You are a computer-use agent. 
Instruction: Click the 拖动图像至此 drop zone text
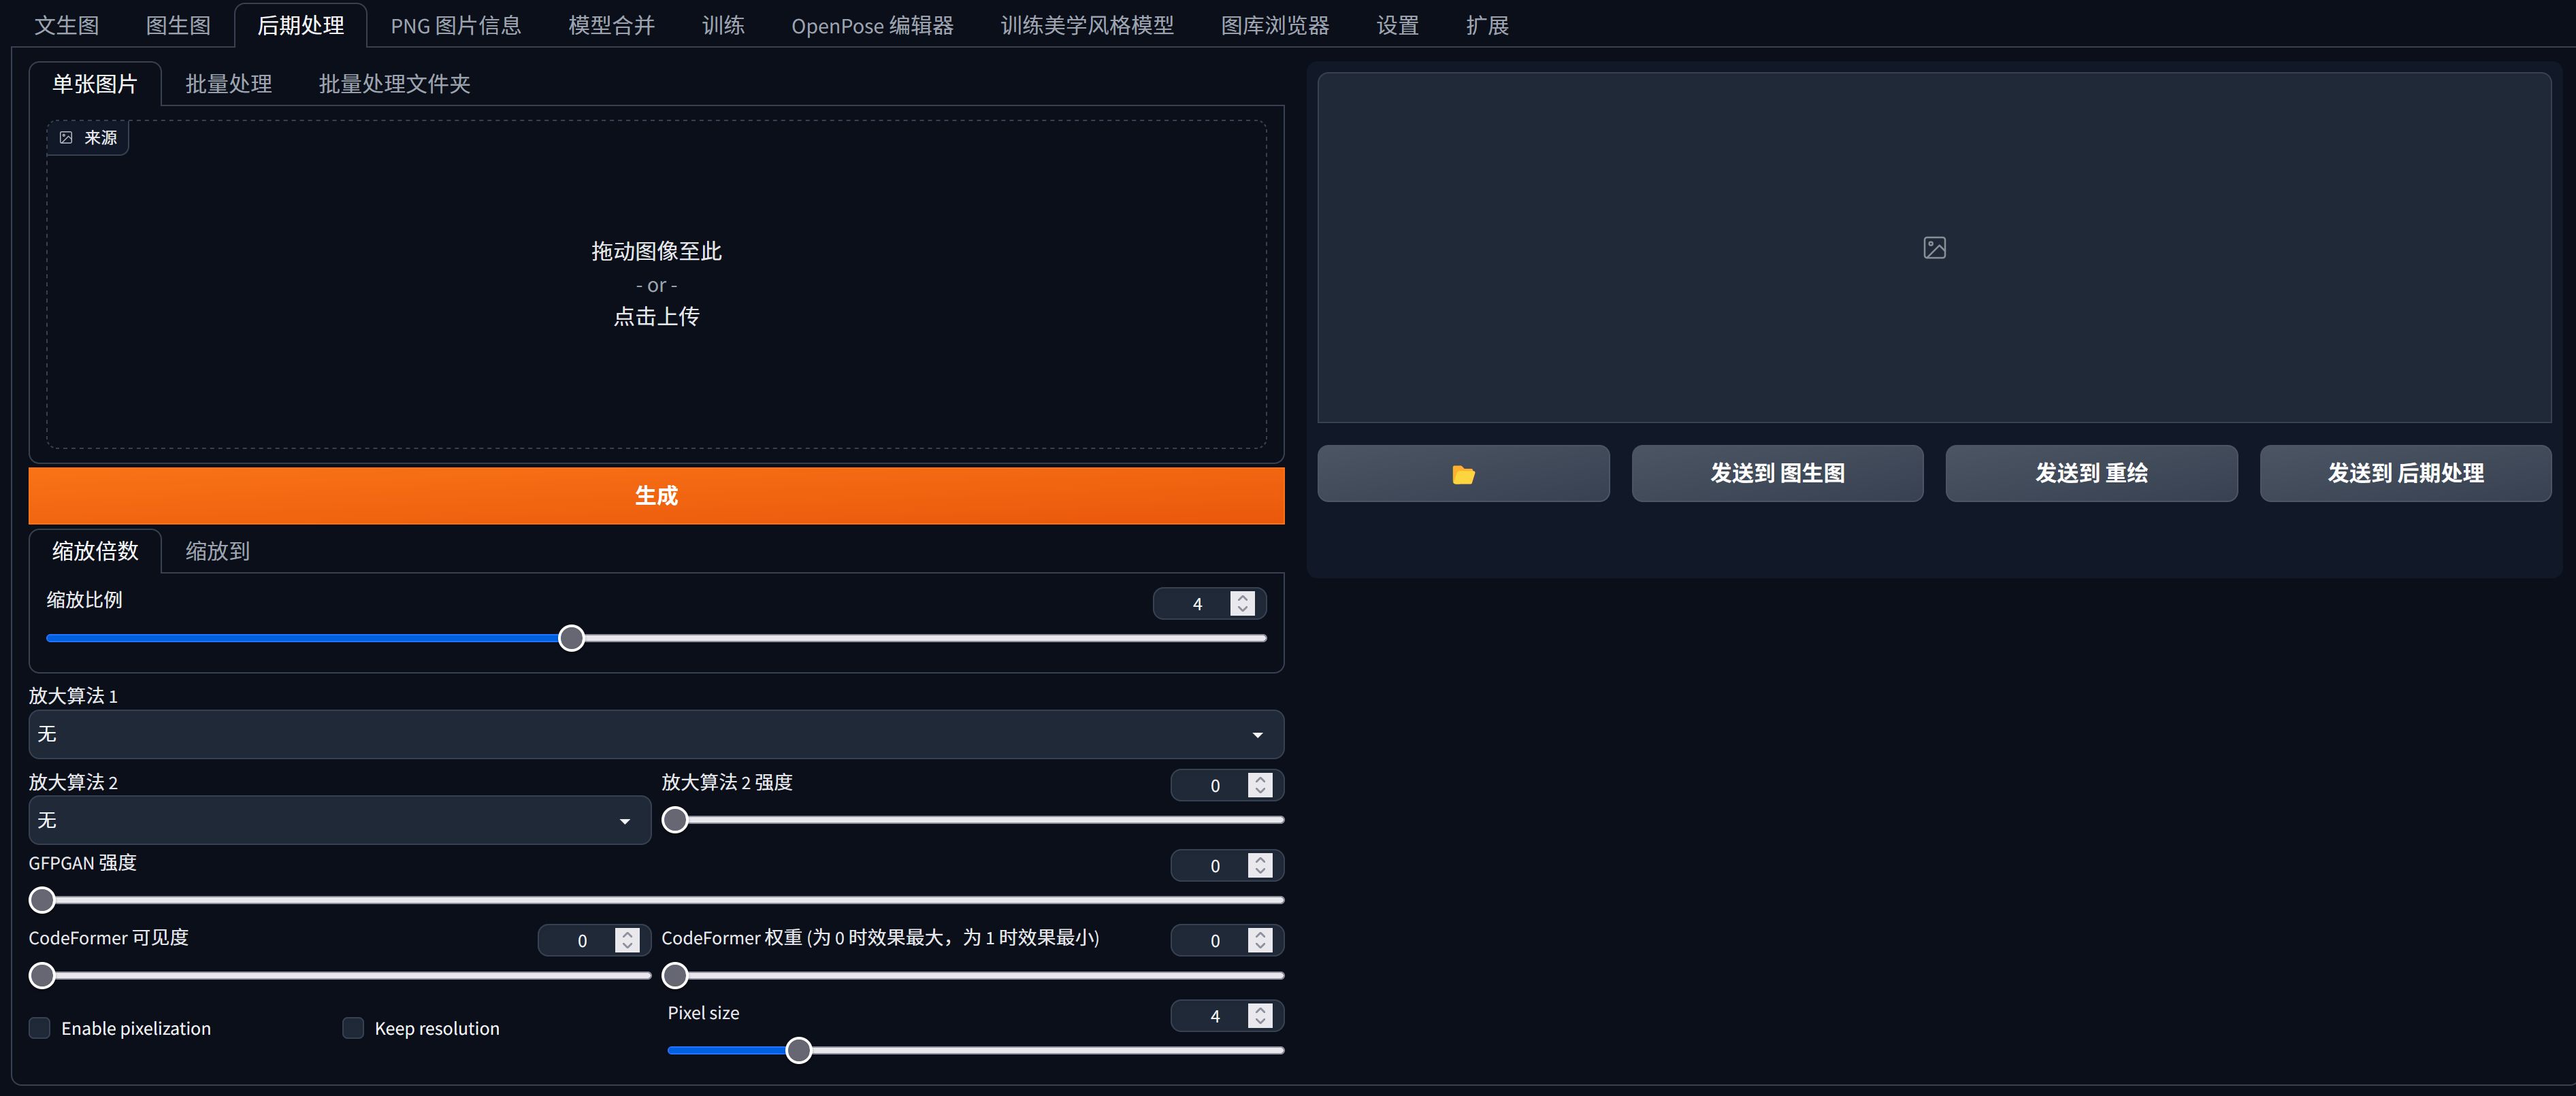point(656,252)
